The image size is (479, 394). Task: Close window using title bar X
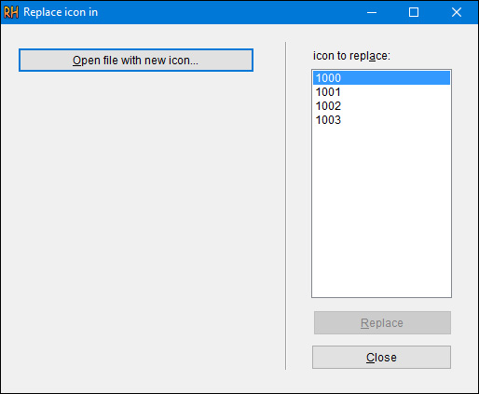457,12
